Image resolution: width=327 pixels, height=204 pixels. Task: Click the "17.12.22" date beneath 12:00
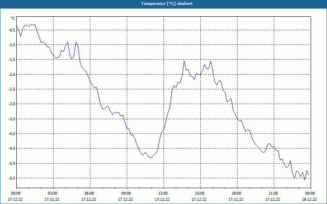[x=162, y=199]
